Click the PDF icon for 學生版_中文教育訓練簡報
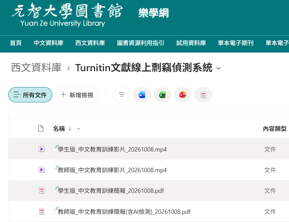This screenshot has height=222, width=289. [42, 190]
